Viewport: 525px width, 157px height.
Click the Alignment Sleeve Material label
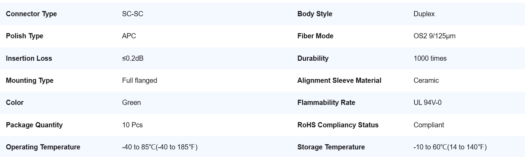pyautogui.click(x=339, y=80)
